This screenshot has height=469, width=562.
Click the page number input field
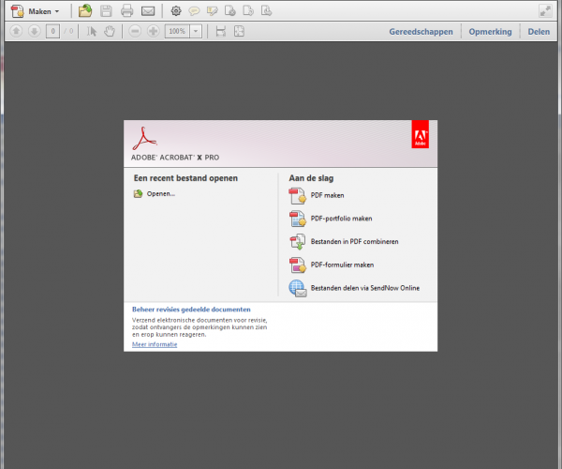52,32
